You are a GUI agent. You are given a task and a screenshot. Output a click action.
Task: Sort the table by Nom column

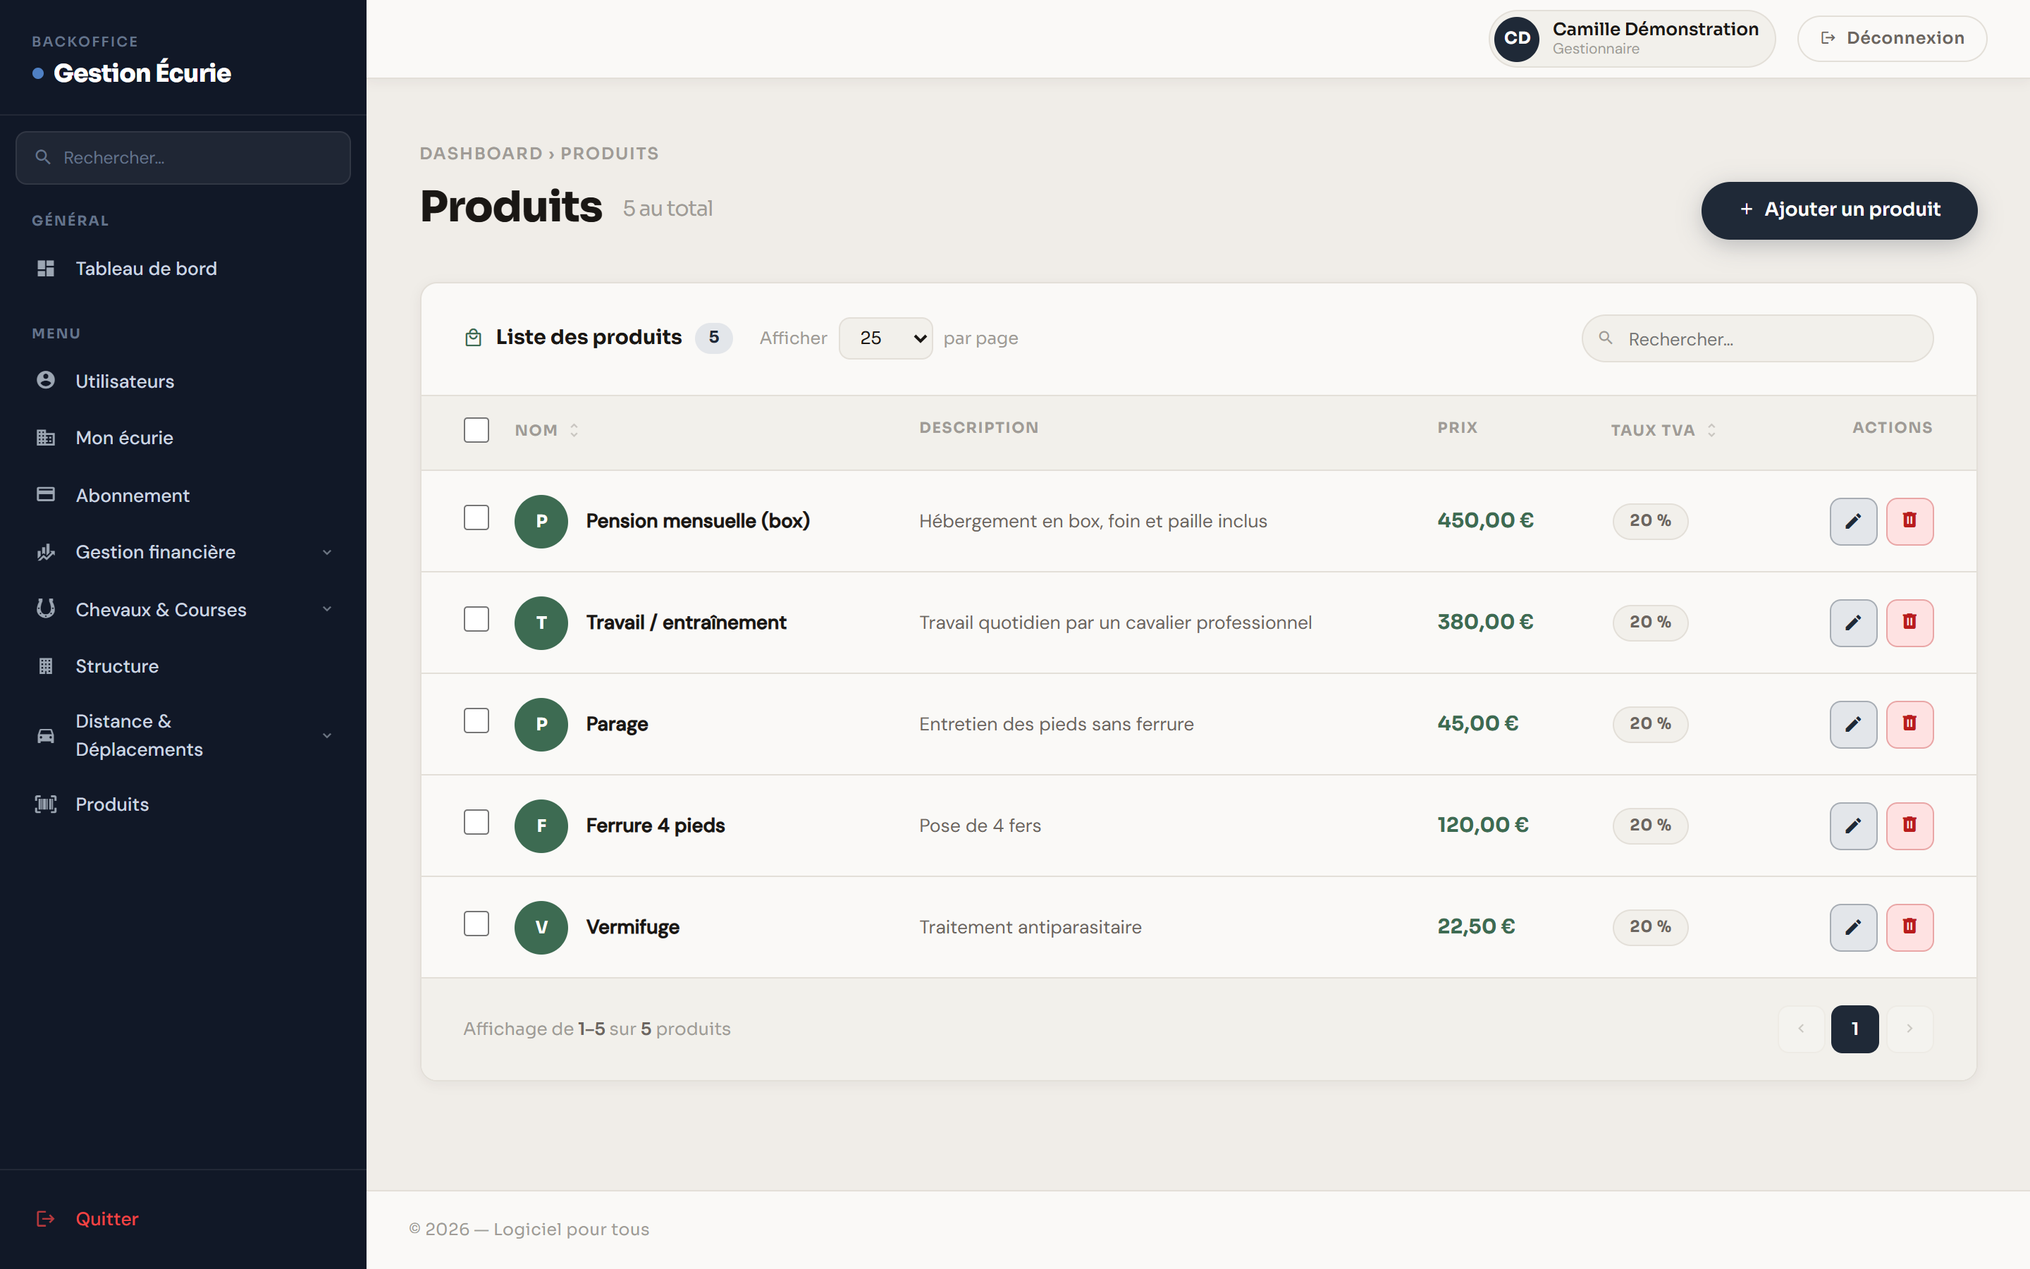click(x=547, y=430)
